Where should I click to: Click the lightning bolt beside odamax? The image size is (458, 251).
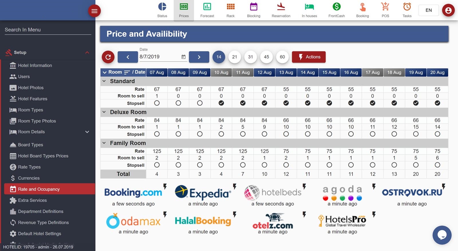click(x=165, y=214)
